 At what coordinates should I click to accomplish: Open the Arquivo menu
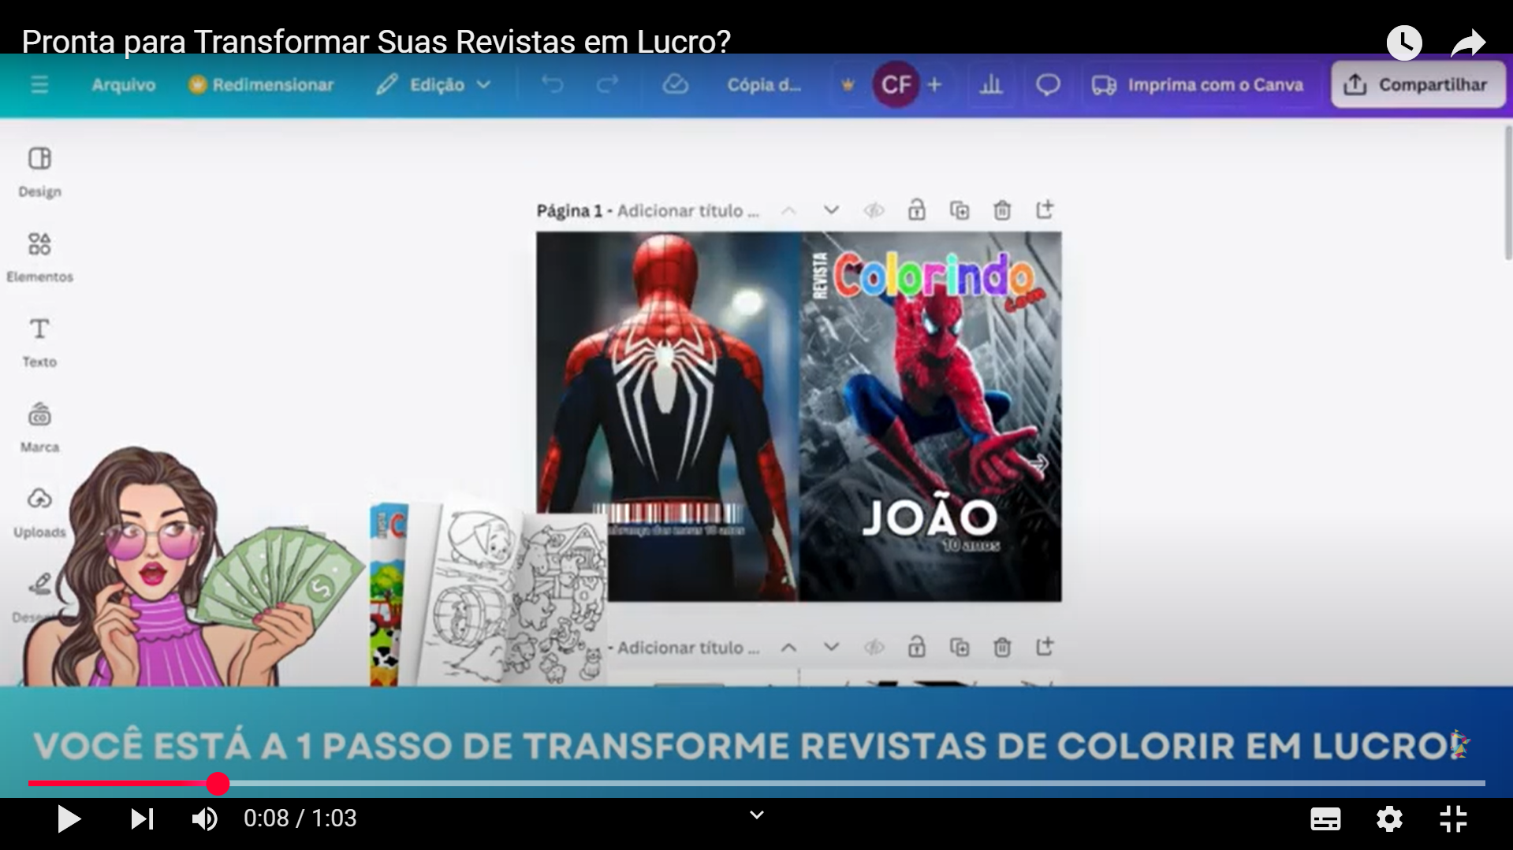(123, 84)
